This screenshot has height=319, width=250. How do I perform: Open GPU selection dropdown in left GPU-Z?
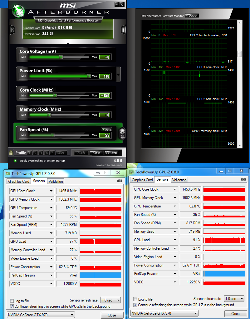point(41,315)
